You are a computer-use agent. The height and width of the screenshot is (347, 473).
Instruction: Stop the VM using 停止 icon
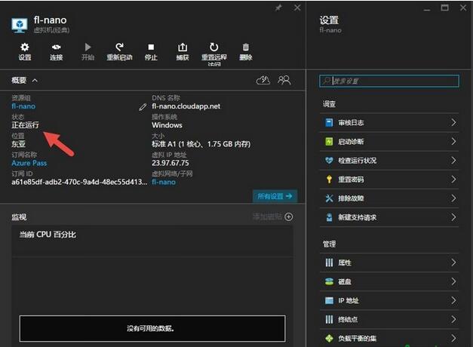151,47
